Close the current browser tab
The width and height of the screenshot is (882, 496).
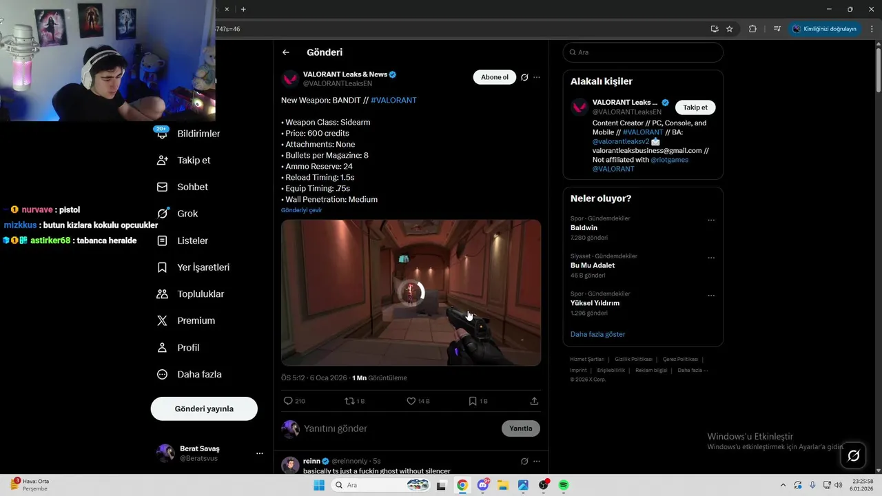click(227, 9)
